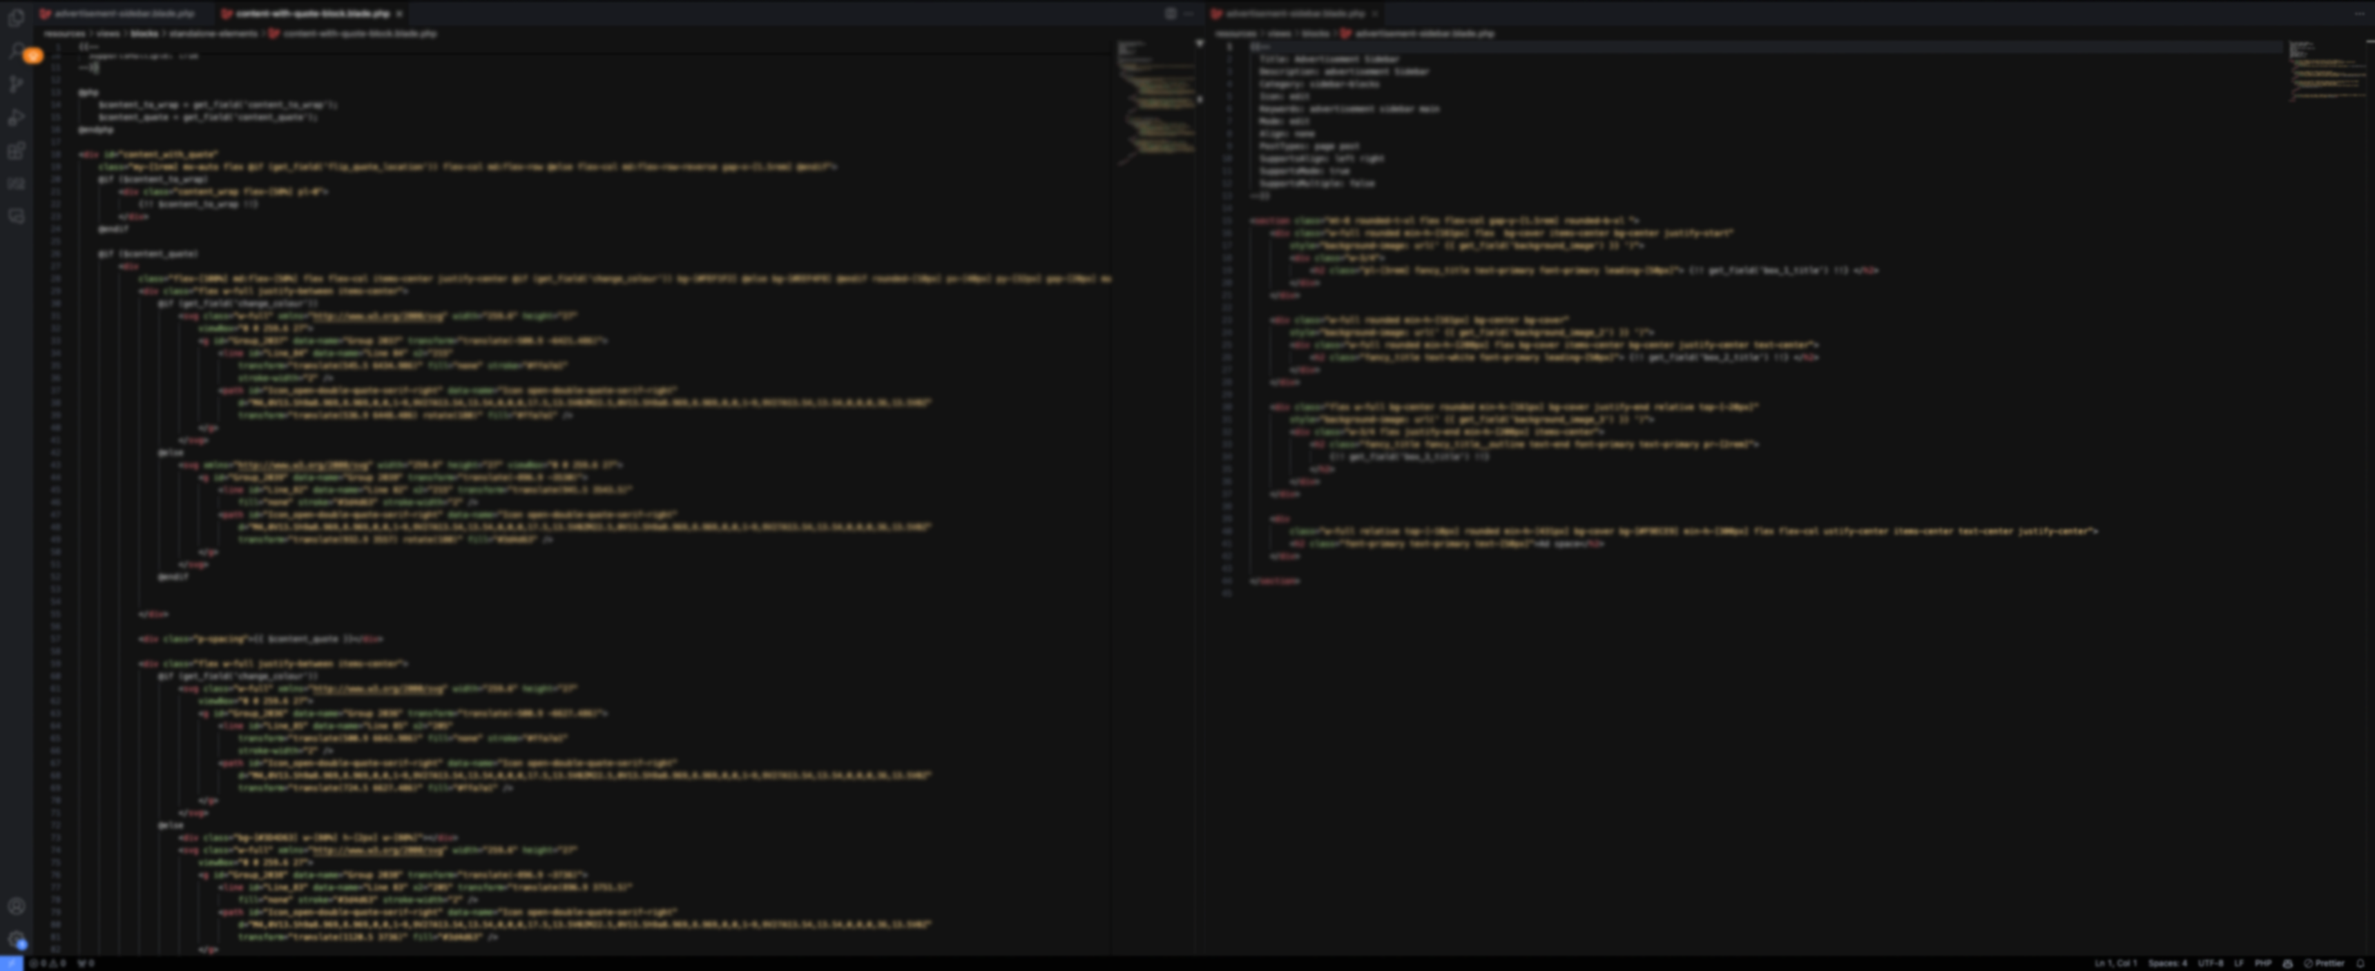The height and width of the screenshot is (971, 2375).
Task: Switch to advertisement-sidebar.blade.php tab in left group
Action: pos(124,14)
